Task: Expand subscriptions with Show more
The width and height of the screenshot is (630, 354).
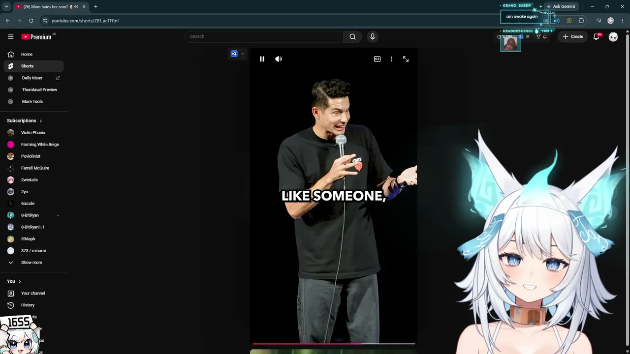Action: tap(33, 263)
